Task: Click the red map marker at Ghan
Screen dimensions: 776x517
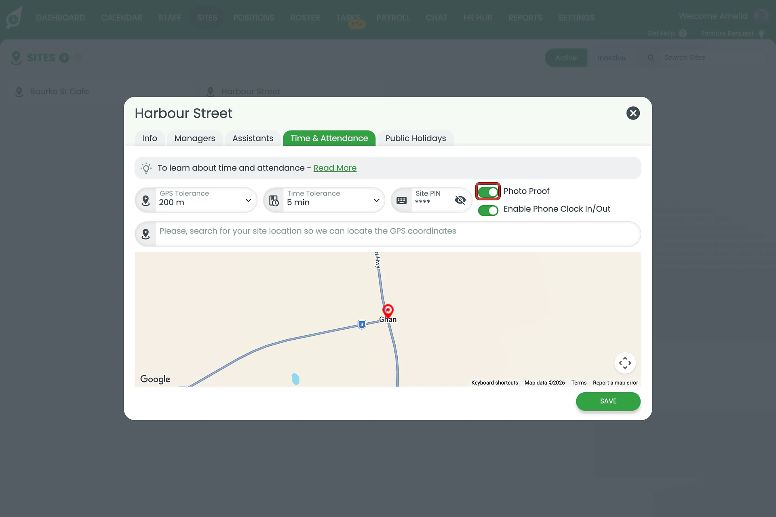Action: 388,311
